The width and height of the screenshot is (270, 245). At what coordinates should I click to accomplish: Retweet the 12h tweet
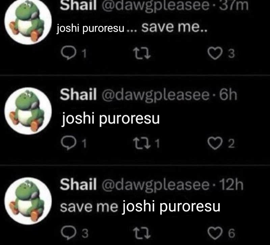click(x=142, y=233)
